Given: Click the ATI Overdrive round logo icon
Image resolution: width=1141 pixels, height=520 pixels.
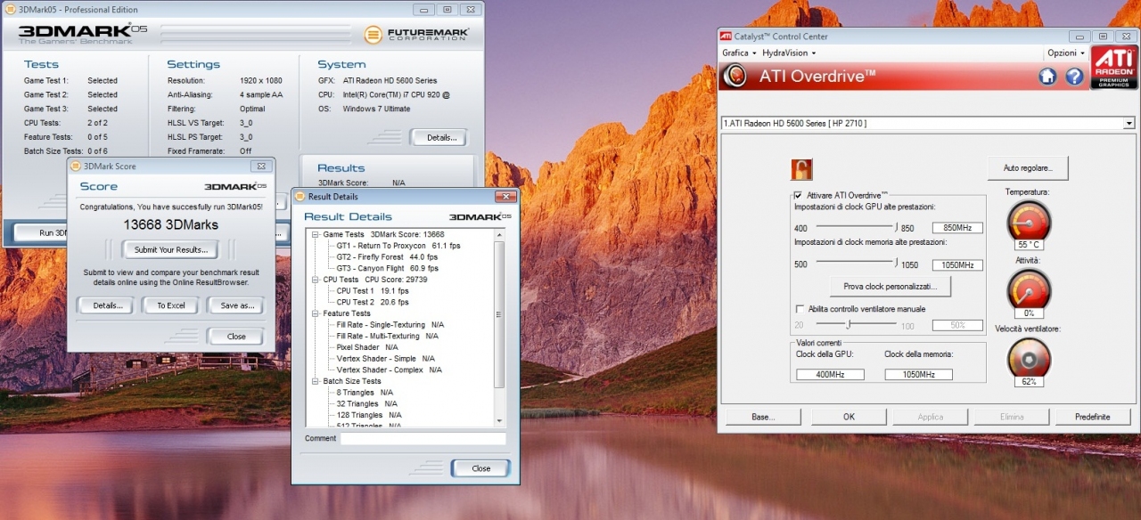Looking at the screenshot, I should (735, 76).
